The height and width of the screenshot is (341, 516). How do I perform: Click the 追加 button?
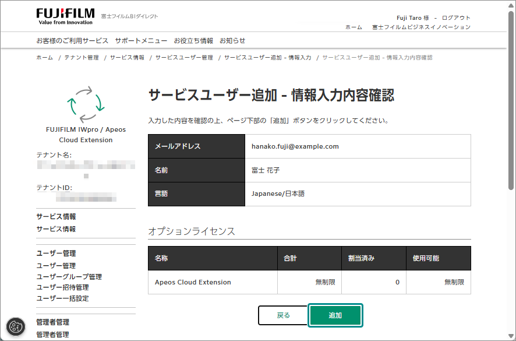point(335,315)
